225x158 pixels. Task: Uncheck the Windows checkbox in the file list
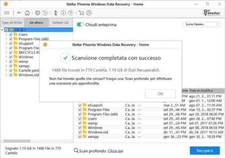click(x=80, y=128)
